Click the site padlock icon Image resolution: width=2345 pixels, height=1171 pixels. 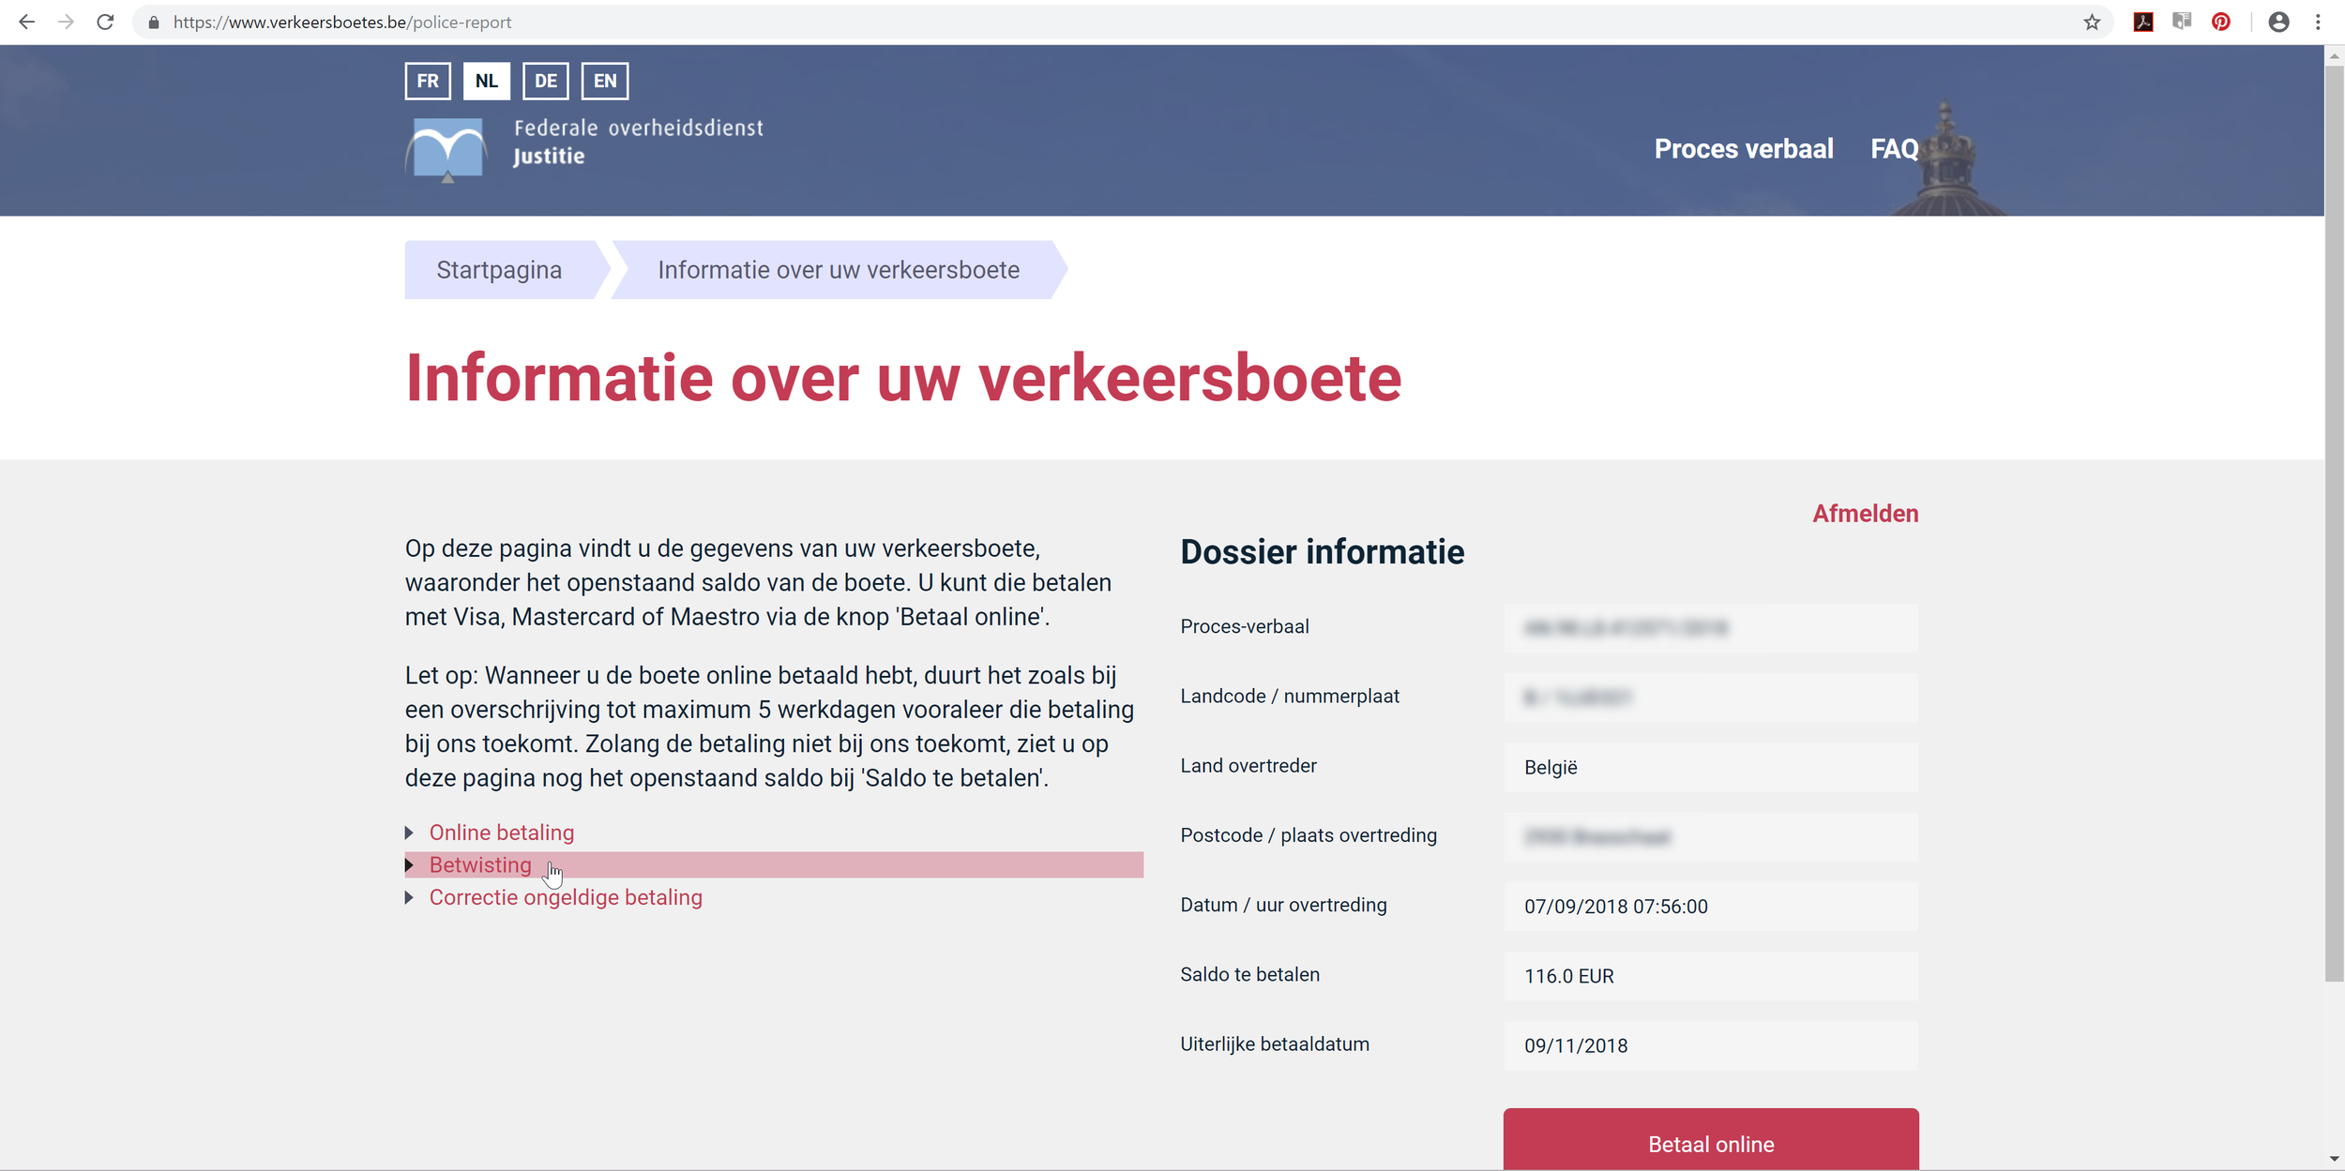154,22
